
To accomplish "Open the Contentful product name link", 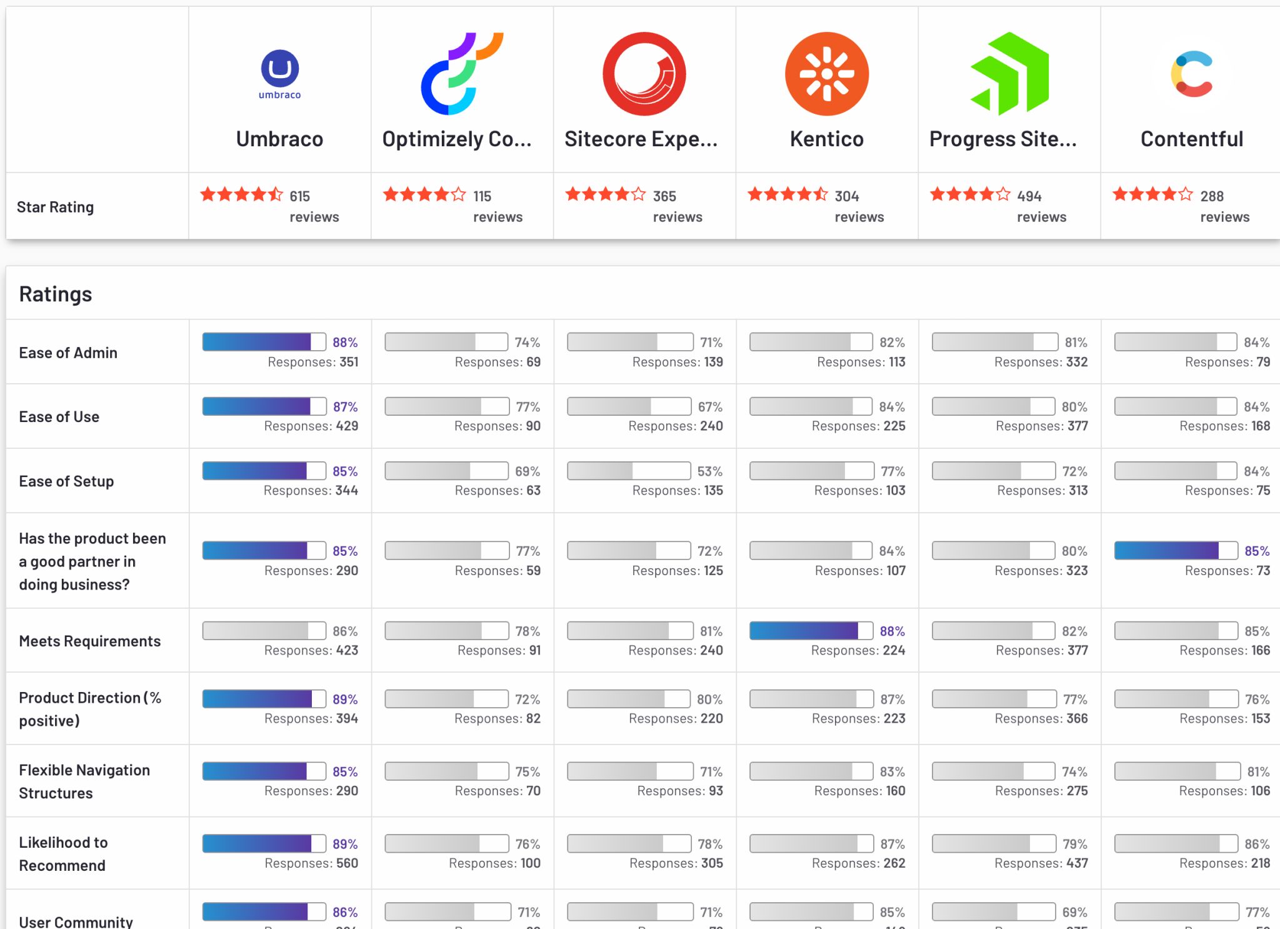I will [x=1192, y=139].
